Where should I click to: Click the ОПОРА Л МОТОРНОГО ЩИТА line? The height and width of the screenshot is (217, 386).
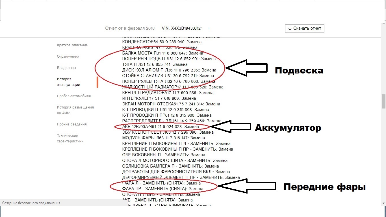click(x=175, y=160)
